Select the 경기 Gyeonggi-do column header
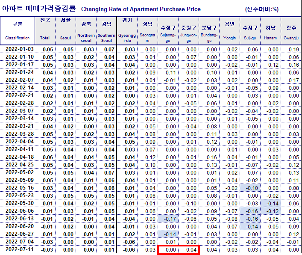302x255 pixels. [x=127, y=31]
